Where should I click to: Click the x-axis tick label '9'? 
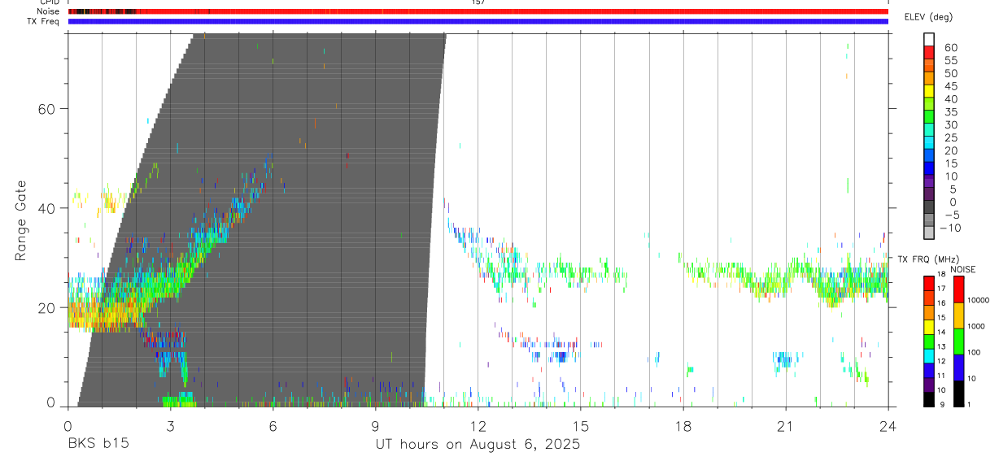coord(375,425)
